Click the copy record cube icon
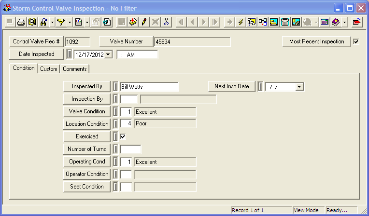The image size is (369, 216). tap(107, 22)
